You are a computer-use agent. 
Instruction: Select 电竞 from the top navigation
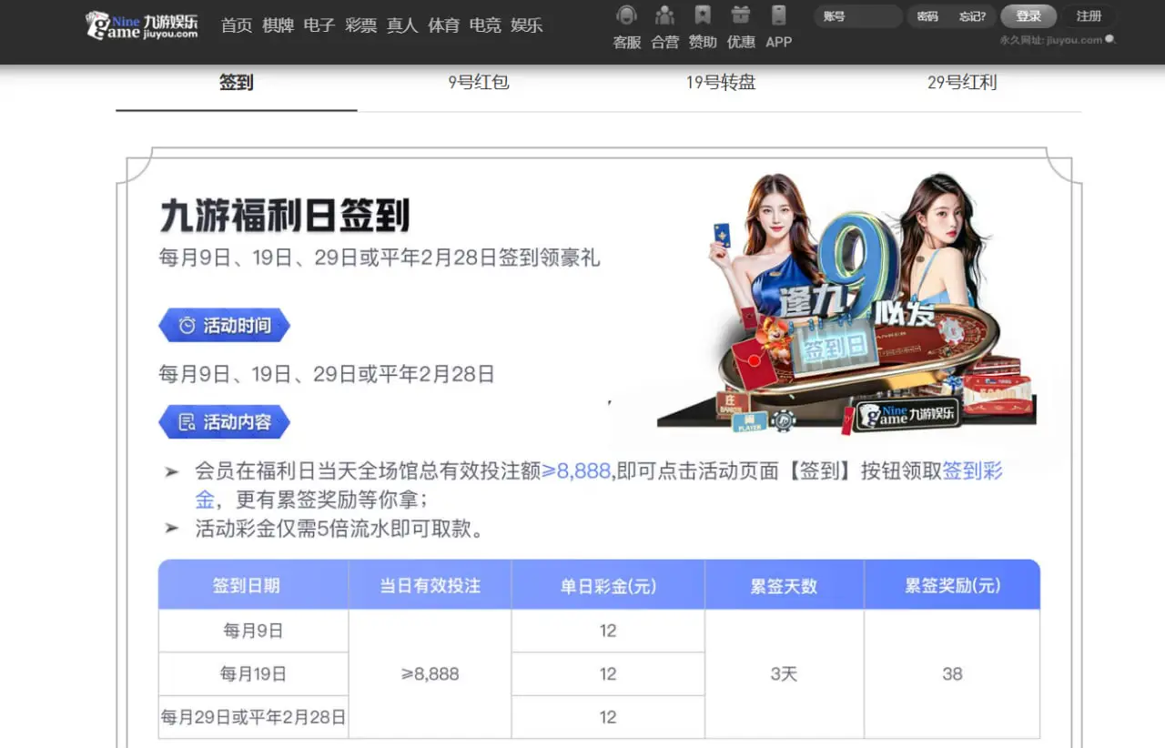coord(485,25)
